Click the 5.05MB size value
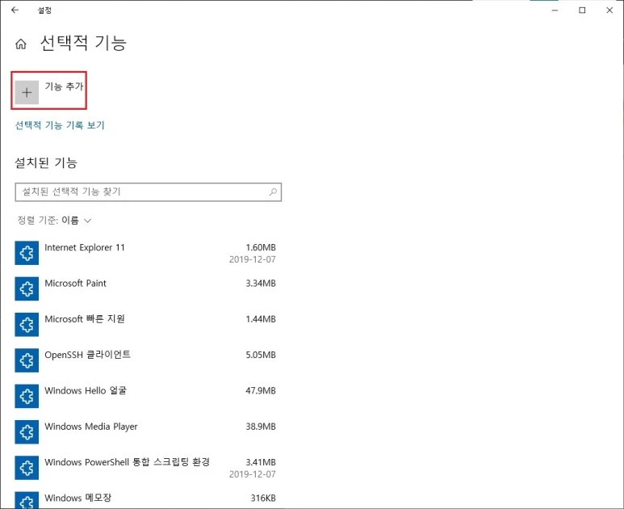This screenshot has height=509, width=624. point(261,355)
